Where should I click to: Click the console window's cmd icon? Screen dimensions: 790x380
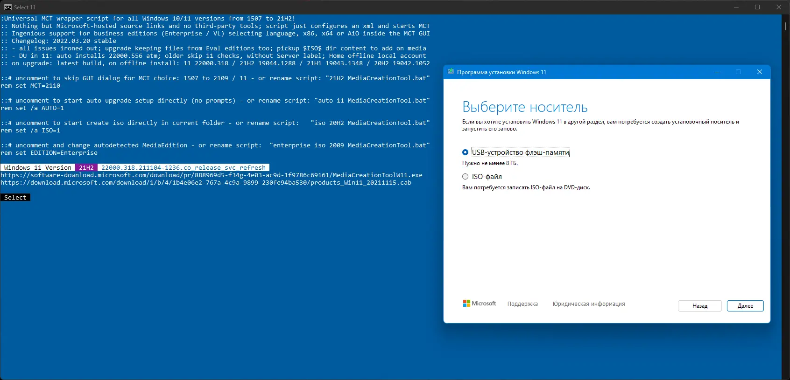coord(8,7)
